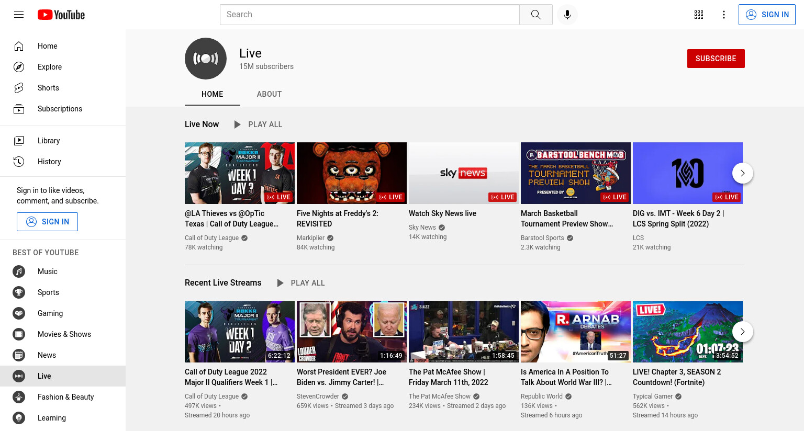Open Louder with Crowder video thumbnail
This screenshot has height=431, width=804.
pyautogui.click(x=352, y=332)
